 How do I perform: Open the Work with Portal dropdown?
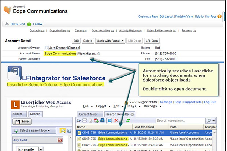click(x=110, y=41)
